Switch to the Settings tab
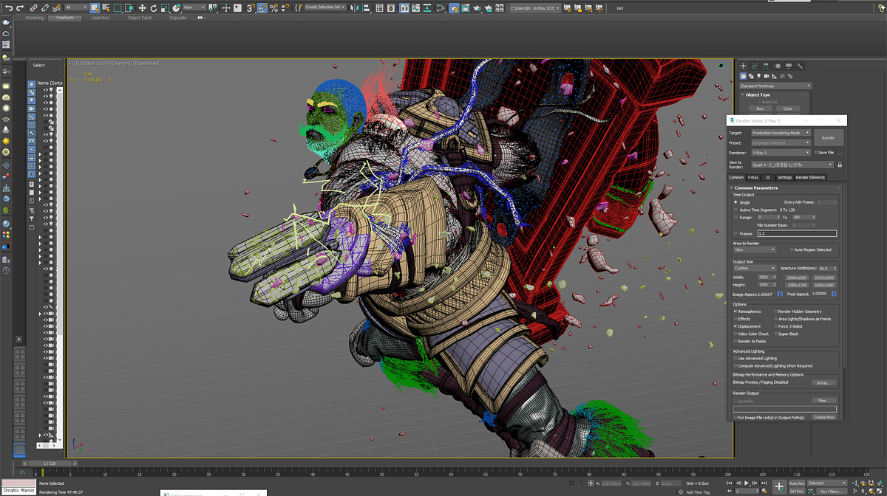887x496 pixels. 784,177
